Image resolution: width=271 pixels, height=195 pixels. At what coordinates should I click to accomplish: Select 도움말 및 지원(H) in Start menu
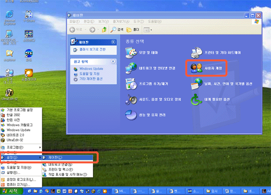[21, 168]
